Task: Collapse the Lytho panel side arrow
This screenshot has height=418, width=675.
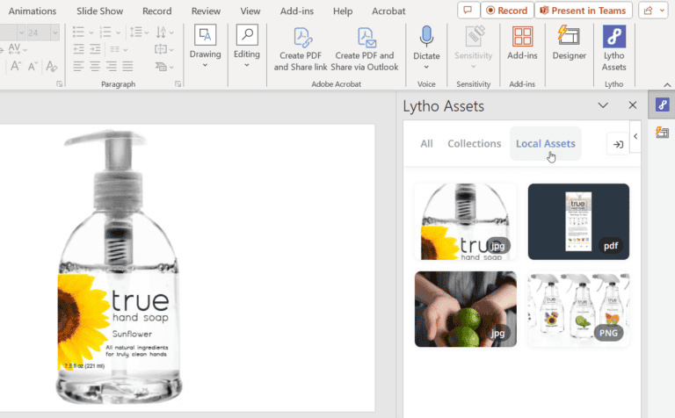Action: (x=635, y=136)
